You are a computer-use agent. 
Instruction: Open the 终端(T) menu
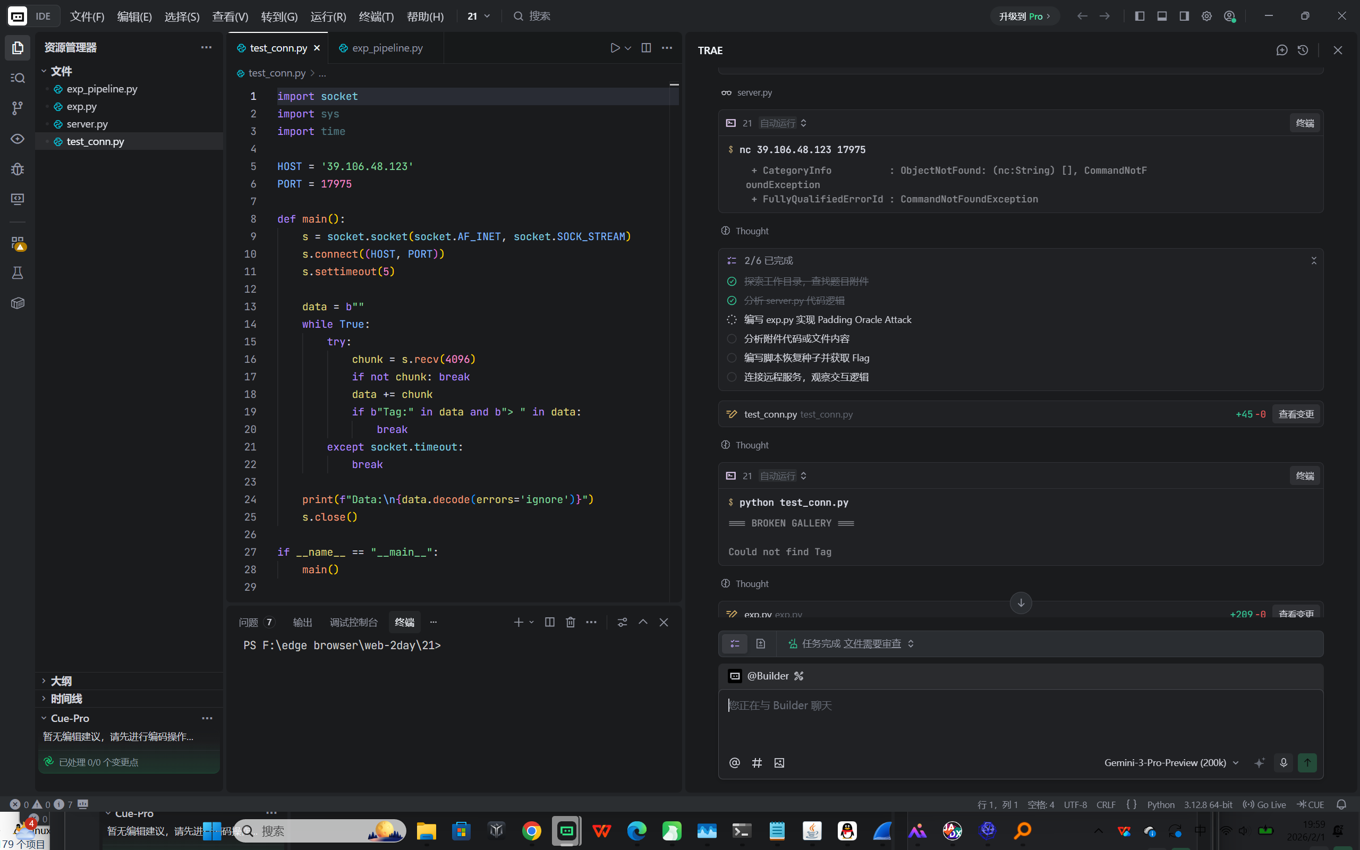[376, 16]
